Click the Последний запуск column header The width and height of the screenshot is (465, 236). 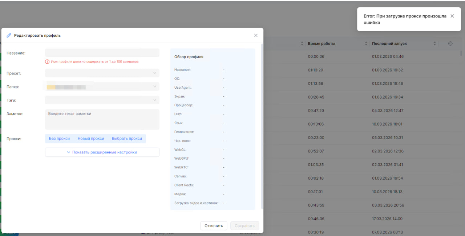pos(389,44)
